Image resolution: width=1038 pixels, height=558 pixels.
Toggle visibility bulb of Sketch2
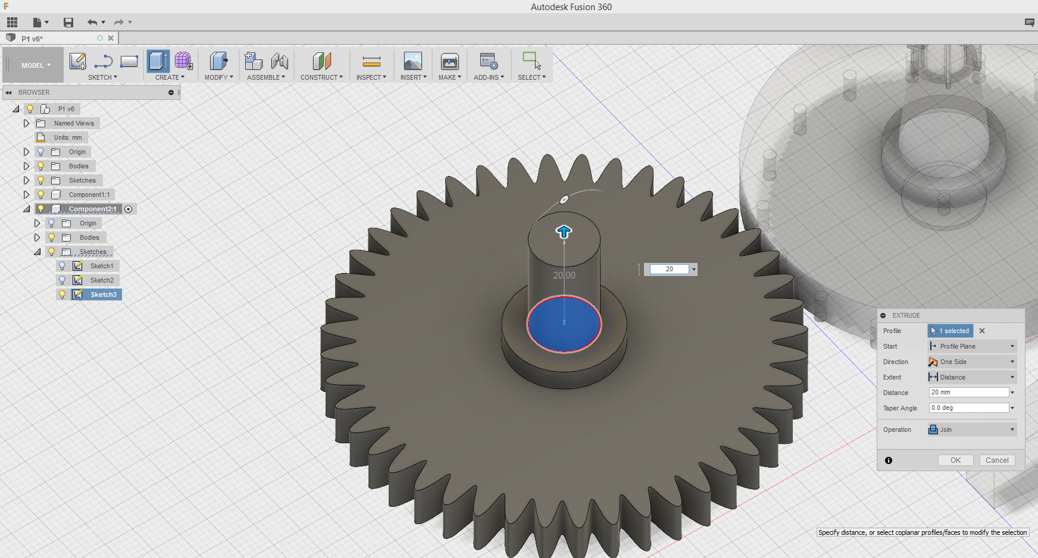pyautogui.click(x=62, y=280)
